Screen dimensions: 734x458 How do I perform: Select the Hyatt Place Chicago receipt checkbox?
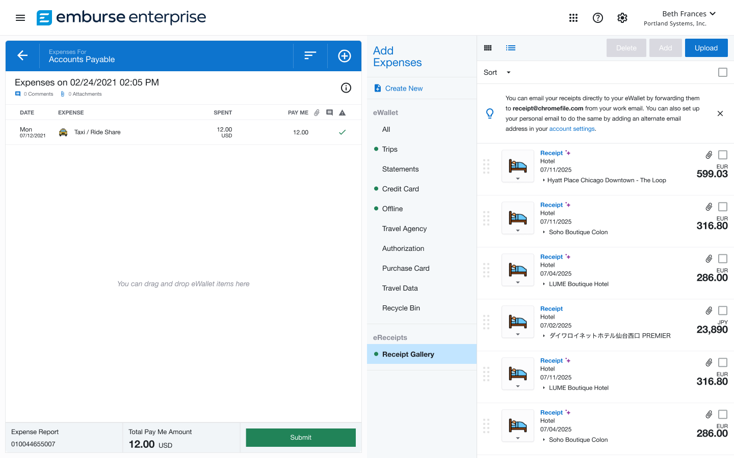click(x=722, y=155)
